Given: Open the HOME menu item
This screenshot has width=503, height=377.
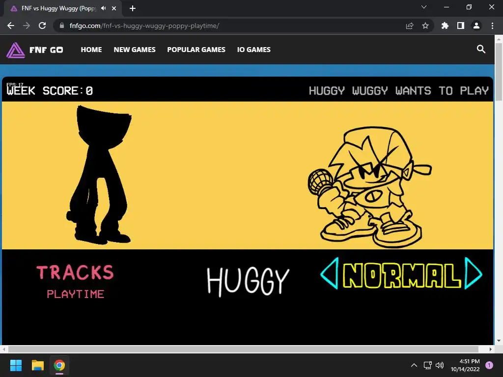Looking at the screenshot, I should (91, 50).
